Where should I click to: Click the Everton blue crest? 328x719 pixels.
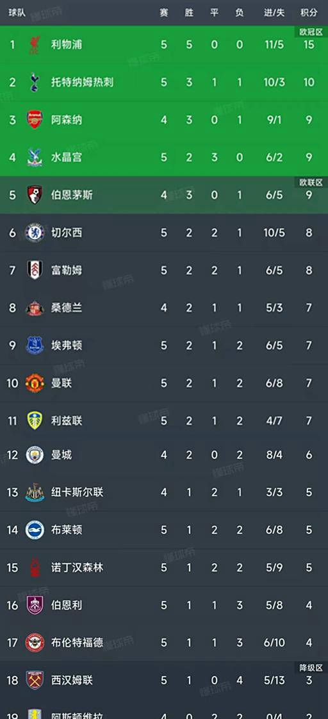pyautogui.click(x=35, y=345)
